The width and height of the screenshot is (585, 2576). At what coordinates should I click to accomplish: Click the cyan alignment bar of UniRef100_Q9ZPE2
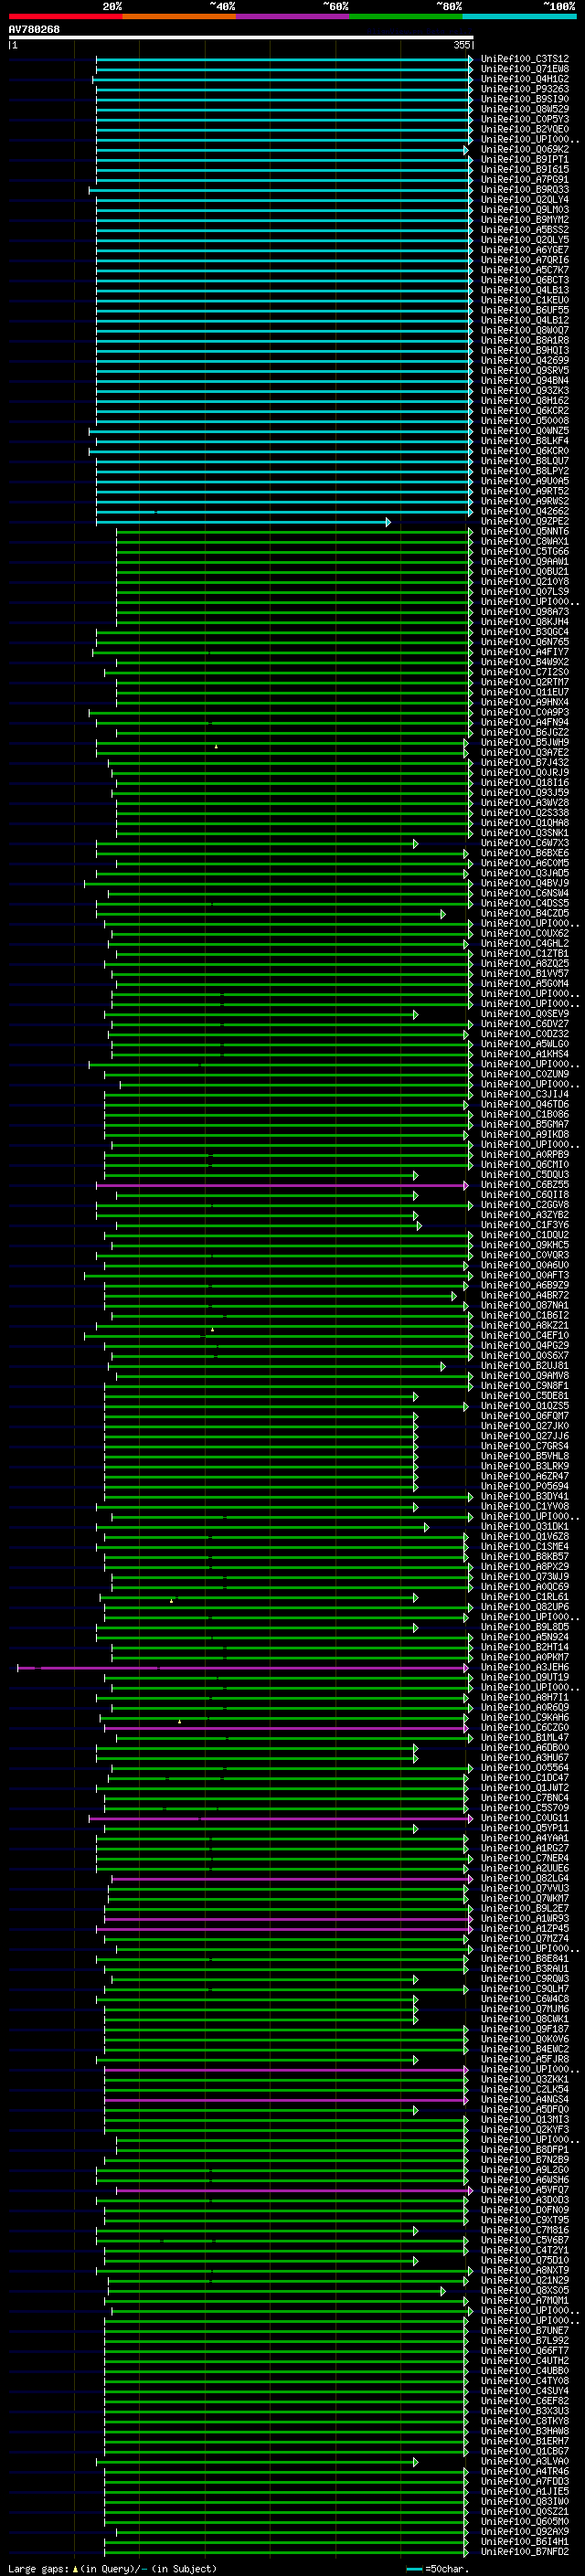tap(243, 522)
